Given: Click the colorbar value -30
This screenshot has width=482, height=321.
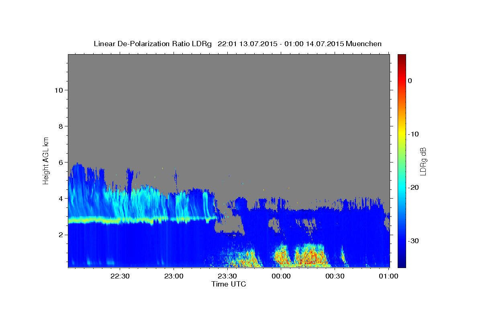Looking at the screenshot, I should tap(413, 241).
